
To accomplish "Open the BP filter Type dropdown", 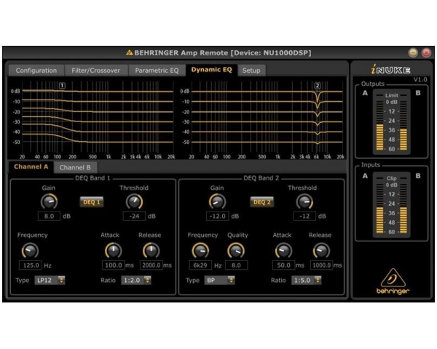I will point(220,280).
